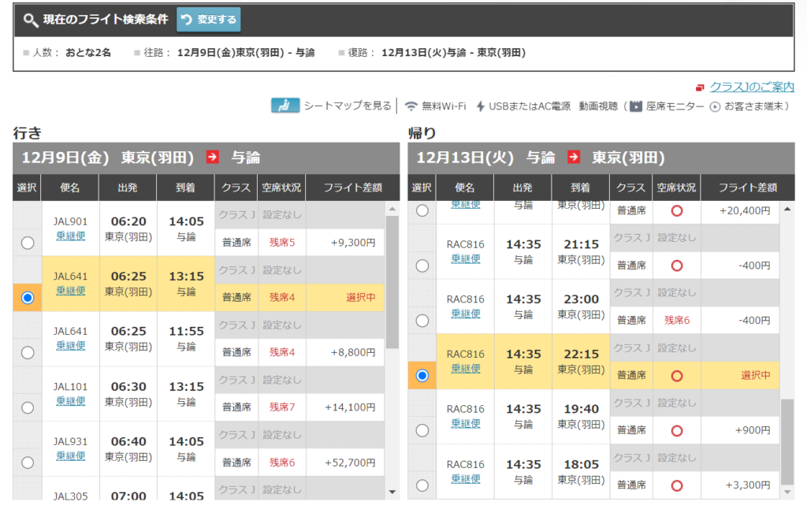This screenshot has width=807, height=509.
Task: Open 乗継便 link for RAC816 arriving 22:15
Action: pos(466,369)
